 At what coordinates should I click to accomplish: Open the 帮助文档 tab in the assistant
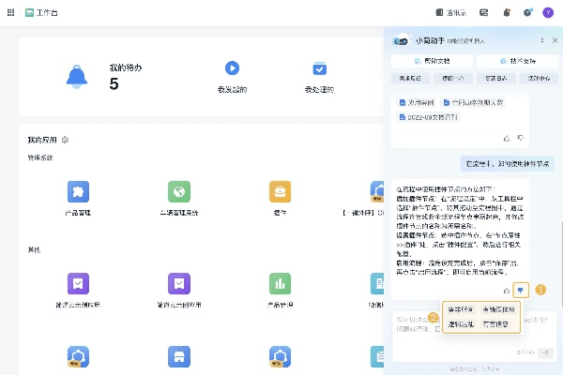point(432,61)
